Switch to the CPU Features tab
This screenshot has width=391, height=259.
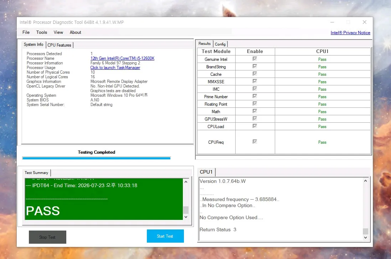click(60, 45)
